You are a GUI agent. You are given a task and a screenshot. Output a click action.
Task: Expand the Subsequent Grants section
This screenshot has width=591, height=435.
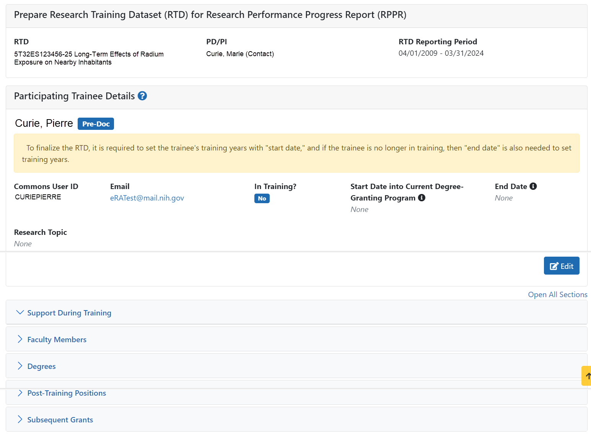tap(60, 420)
